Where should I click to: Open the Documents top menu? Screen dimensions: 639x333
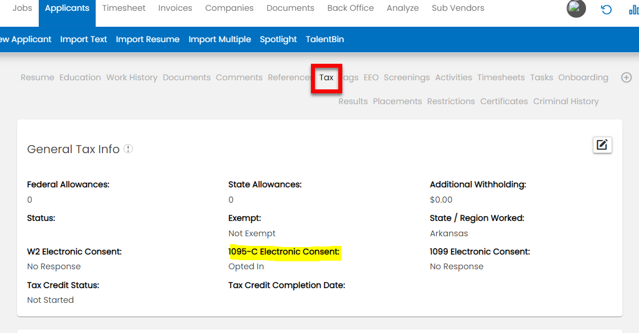point(290,8)
